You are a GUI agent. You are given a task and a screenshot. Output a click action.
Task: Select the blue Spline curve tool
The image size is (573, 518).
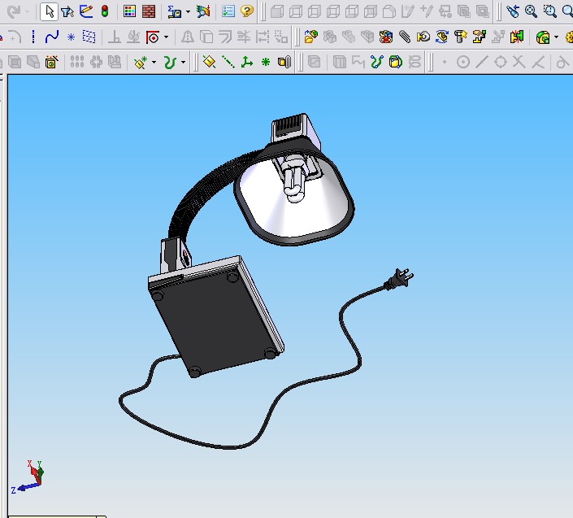pyautogui.click(x=52, y=37)
